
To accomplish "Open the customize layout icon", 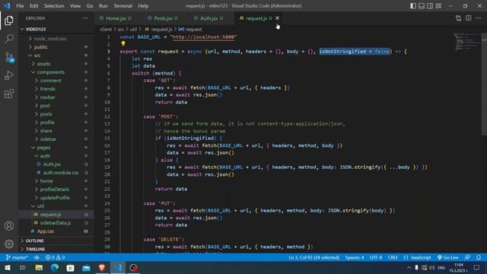I will point(438,6).
